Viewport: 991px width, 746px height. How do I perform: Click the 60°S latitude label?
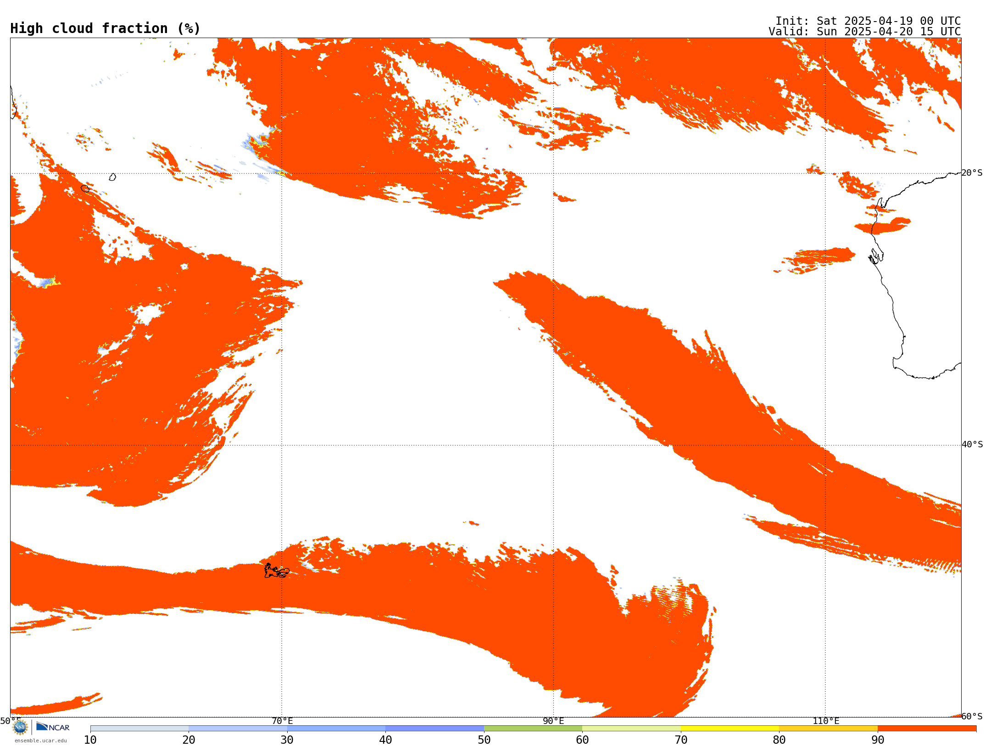point(972,716)
